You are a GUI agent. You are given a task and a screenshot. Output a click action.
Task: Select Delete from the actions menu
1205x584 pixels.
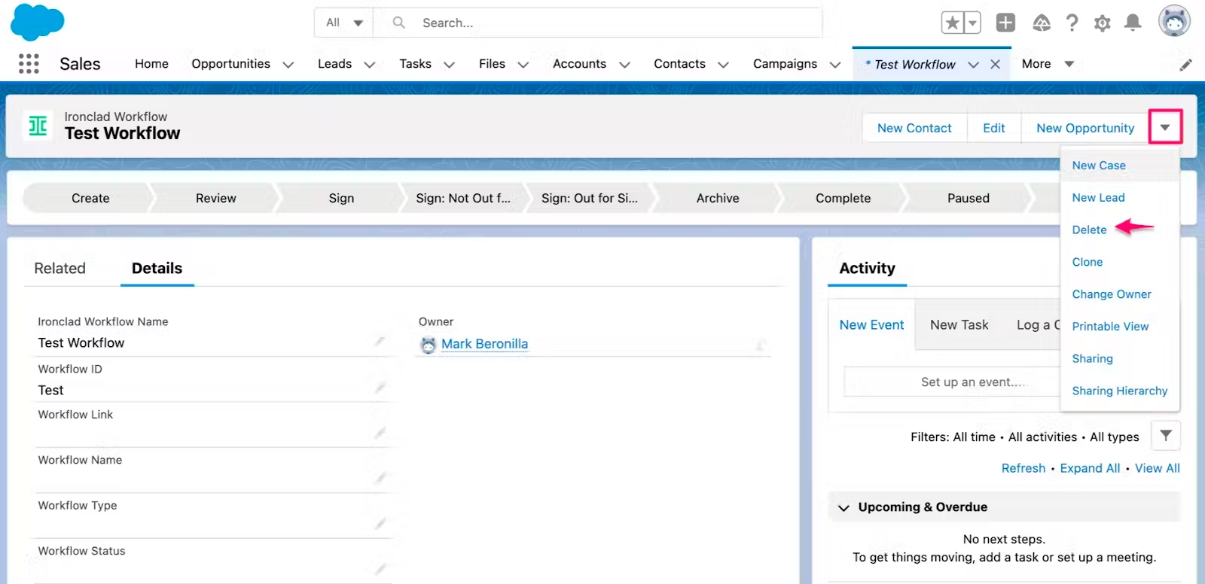point(1089,230)
